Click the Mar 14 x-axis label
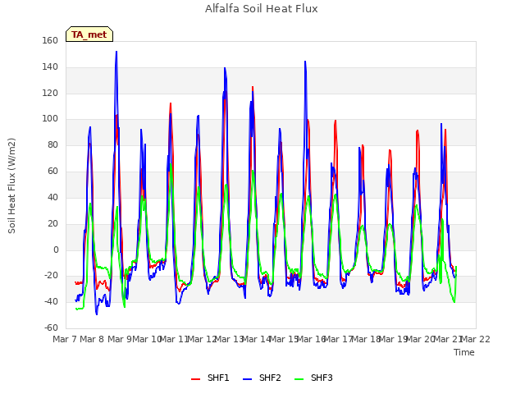Image resolution: width=525 pixels, height=394 pixels. pos(256,339)
